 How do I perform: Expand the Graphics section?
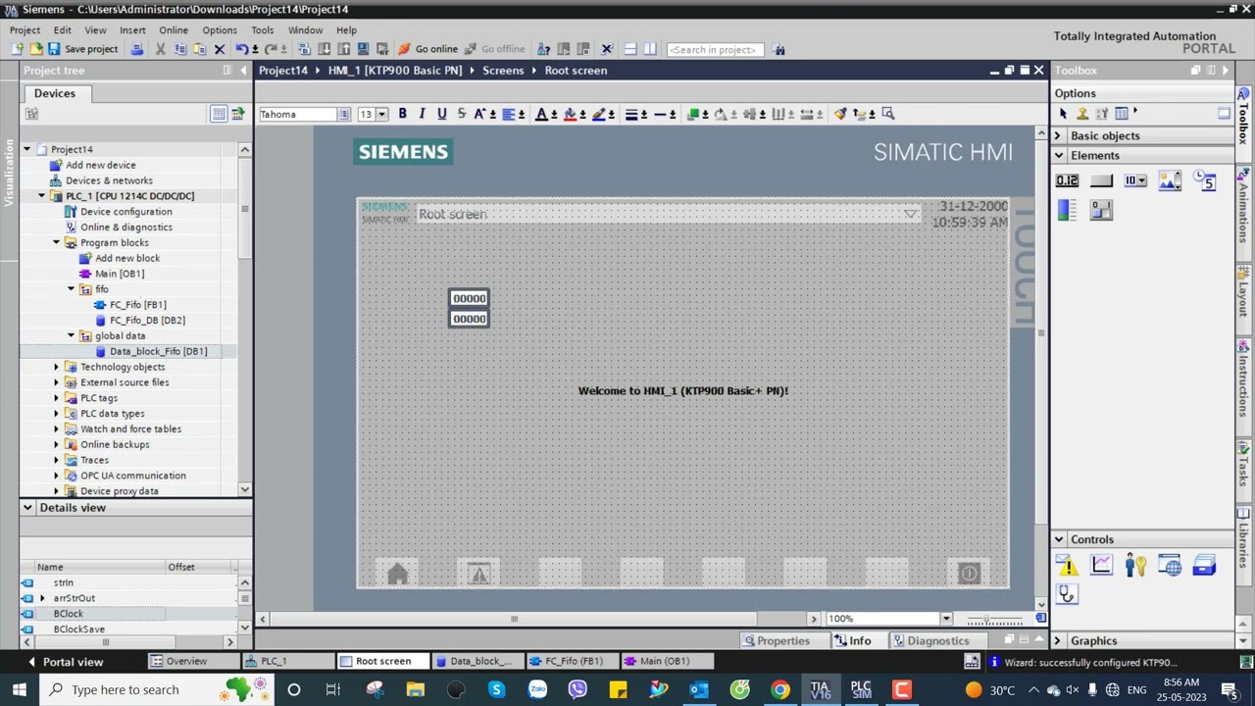(1058, 641)
